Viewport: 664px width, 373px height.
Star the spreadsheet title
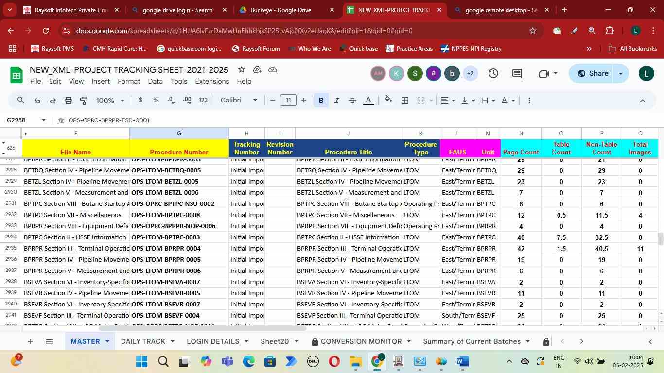(x=240, y=70)
